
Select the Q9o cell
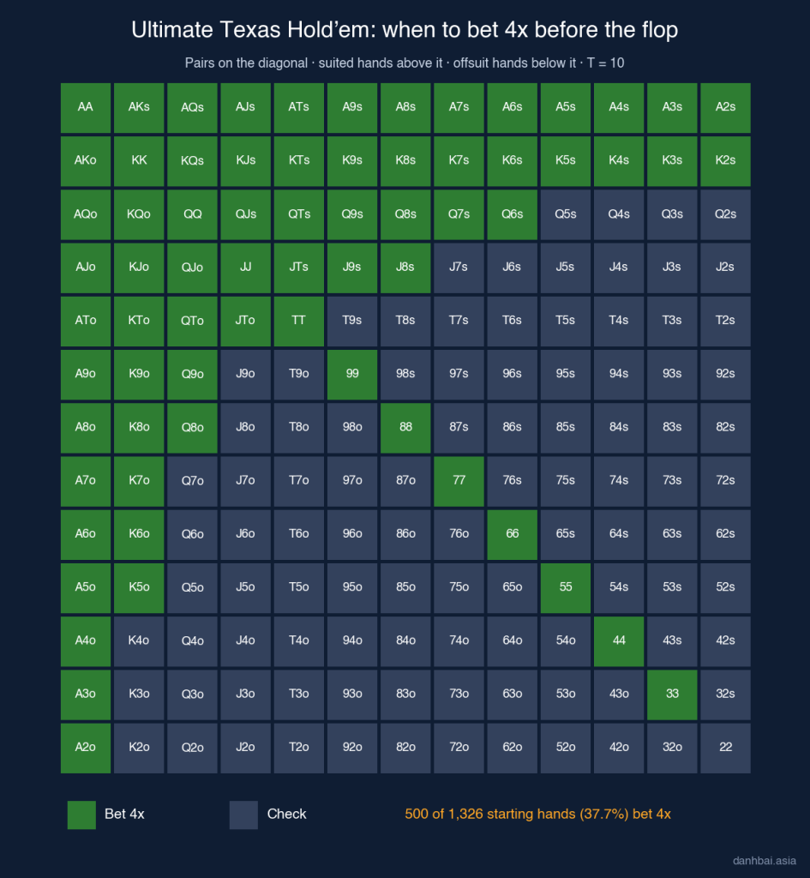tap(192, 375)
